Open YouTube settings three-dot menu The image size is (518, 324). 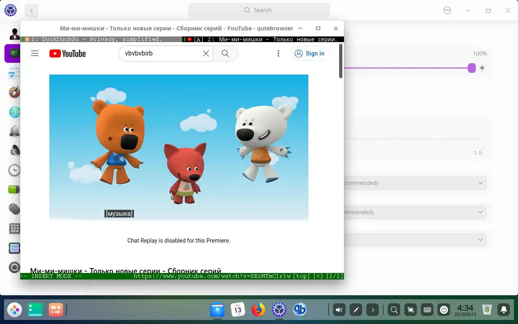point(278,53)
